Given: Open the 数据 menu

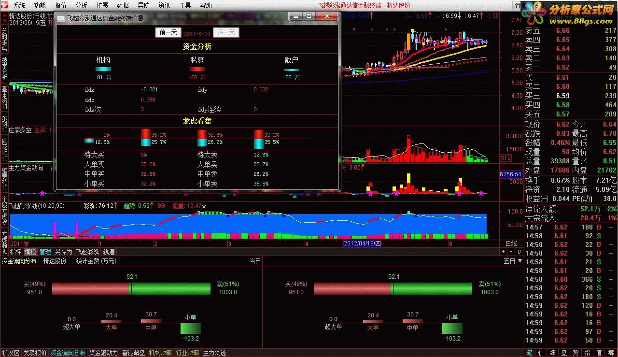Looking at the screenshot, I should click(x=123, y=5).
